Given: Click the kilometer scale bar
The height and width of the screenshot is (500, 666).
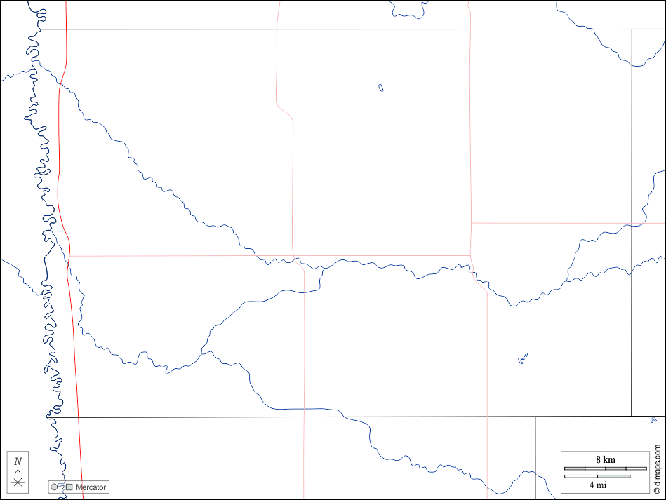Looking at the screenshot, I should tap(606, 468).
